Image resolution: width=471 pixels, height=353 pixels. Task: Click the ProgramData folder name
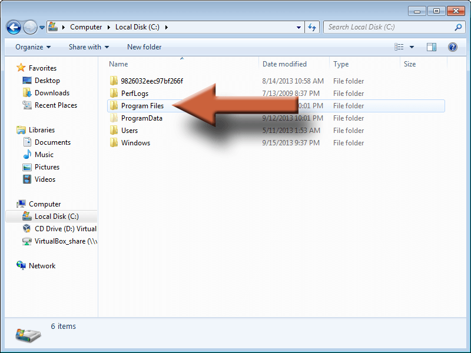point(141,118)
